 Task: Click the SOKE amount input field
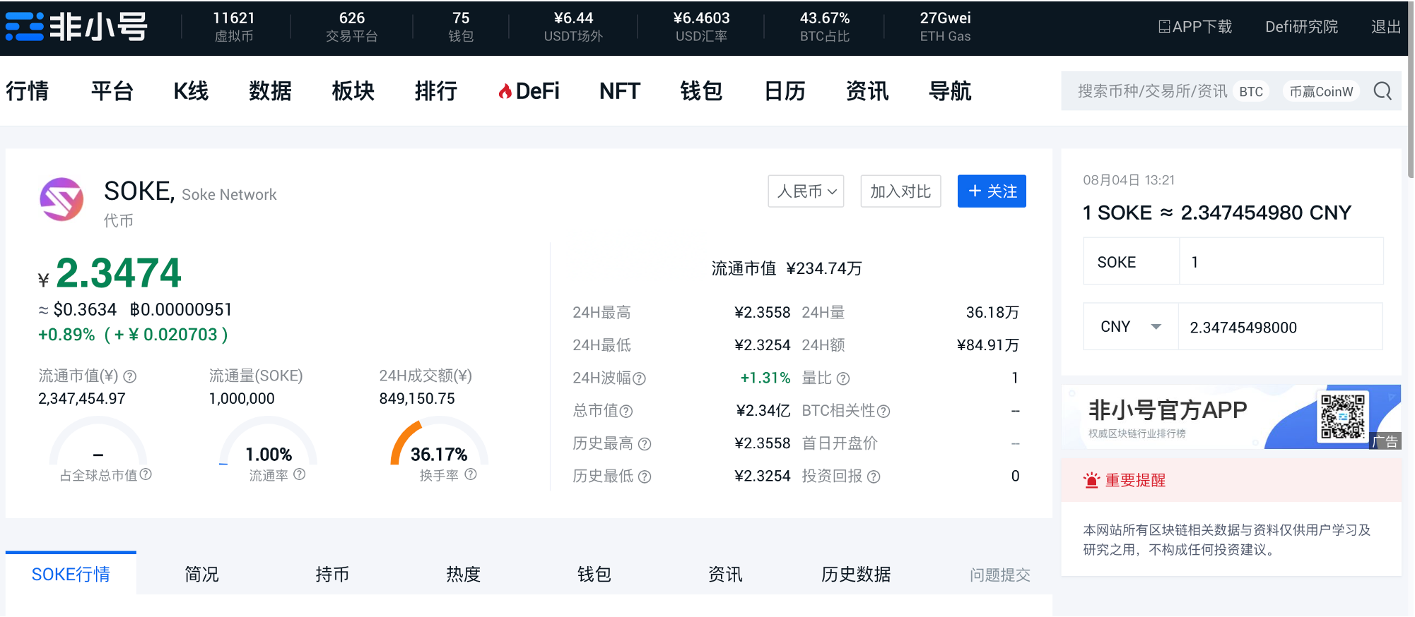(x=1281, y=261)
